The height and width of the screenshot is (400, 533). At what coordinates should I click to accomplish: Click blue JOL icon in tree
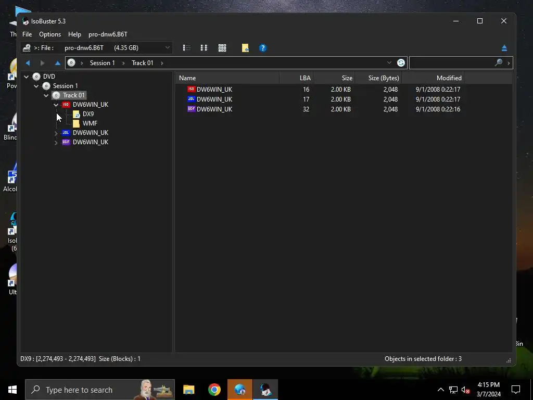(x=66, y=133)
